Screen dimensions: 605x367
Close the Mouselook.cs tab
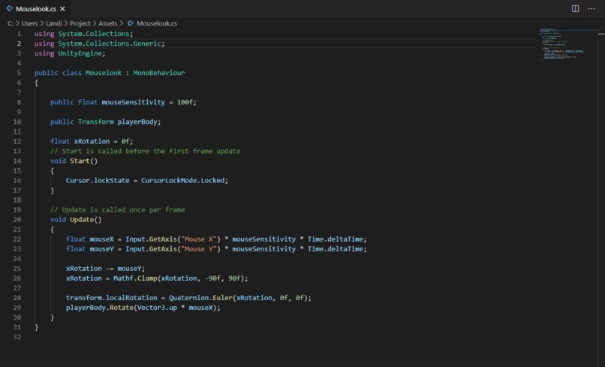pyautogui.click(x=62, y=8)
